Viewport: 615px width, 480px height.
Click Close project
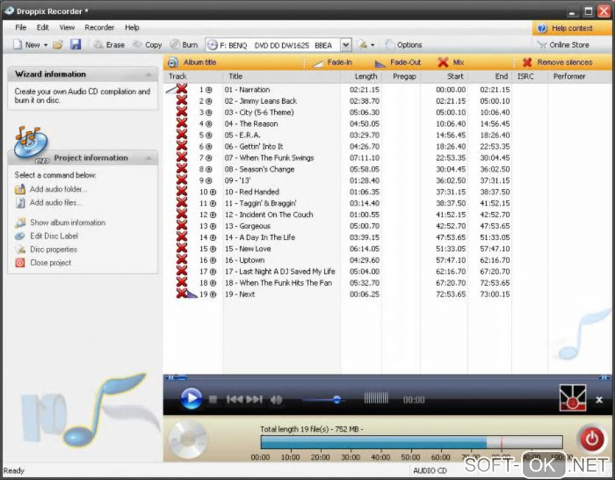click(43, 263)
